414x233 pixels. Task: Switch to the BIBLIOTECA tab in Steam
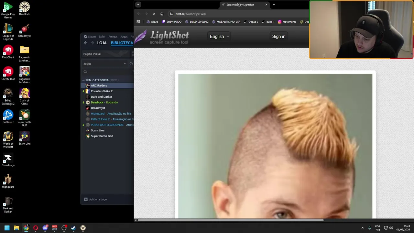122,43
